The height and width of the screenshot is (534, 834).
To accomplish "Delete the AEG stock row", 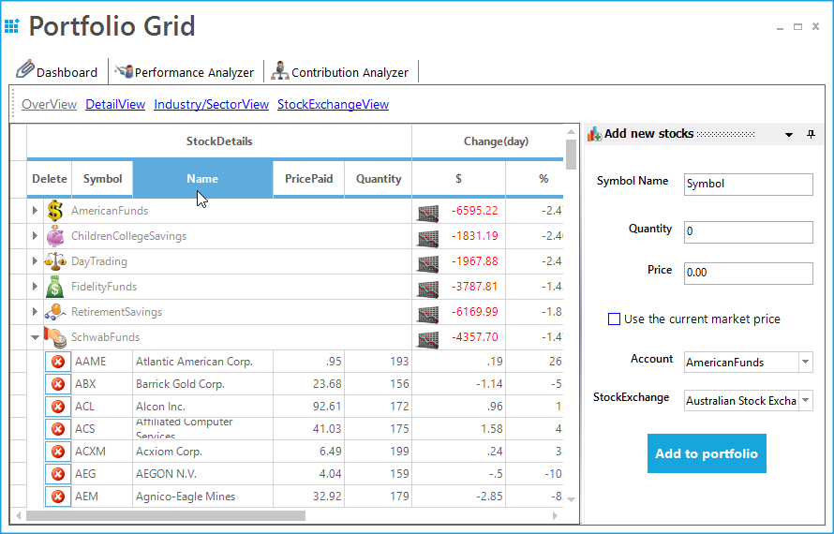I will coord(58,474).
